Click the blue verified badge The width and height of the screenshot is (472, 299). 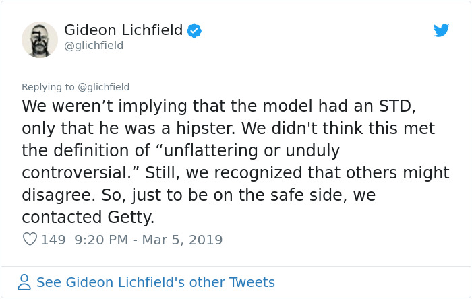tap(194, 30)
